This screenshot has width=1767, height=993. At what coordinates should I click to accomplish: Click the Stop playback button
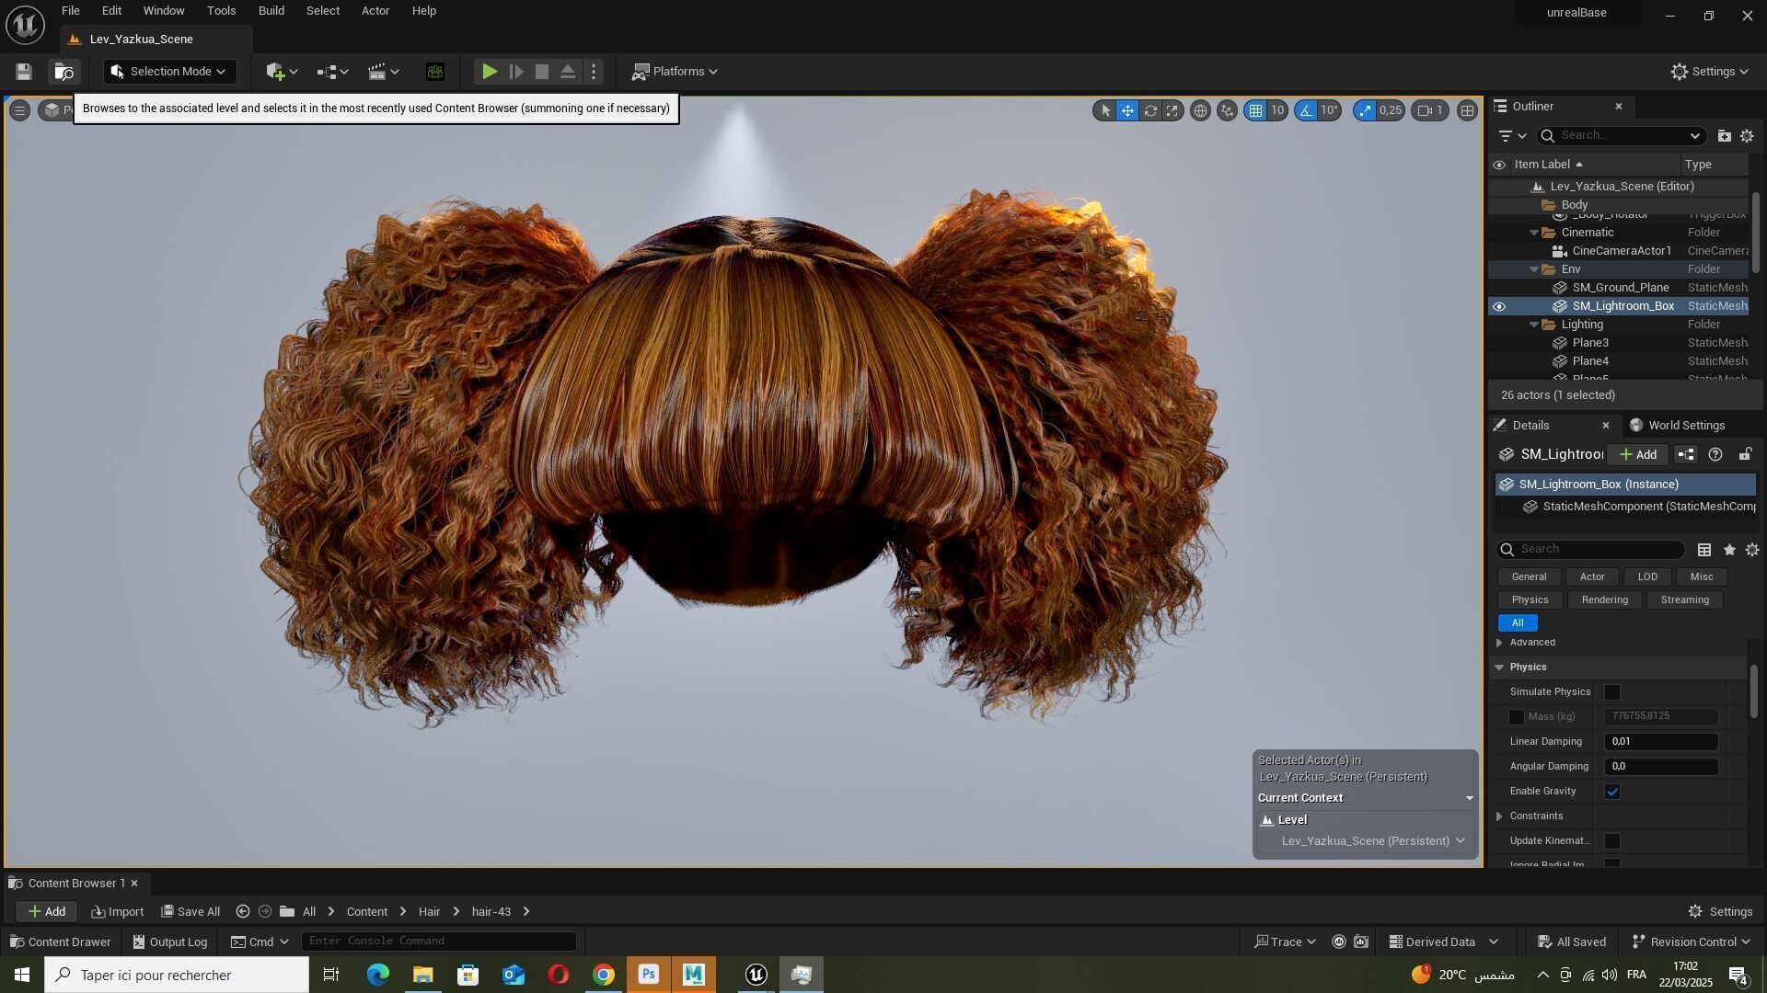click(x=542, y=72)
